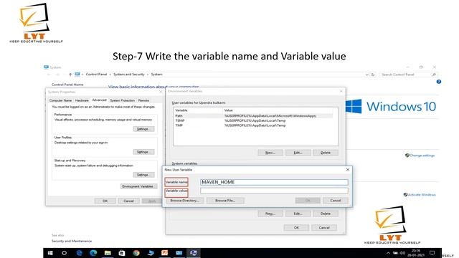
Task: Open User Profiles Settings button
Action: 143,152
